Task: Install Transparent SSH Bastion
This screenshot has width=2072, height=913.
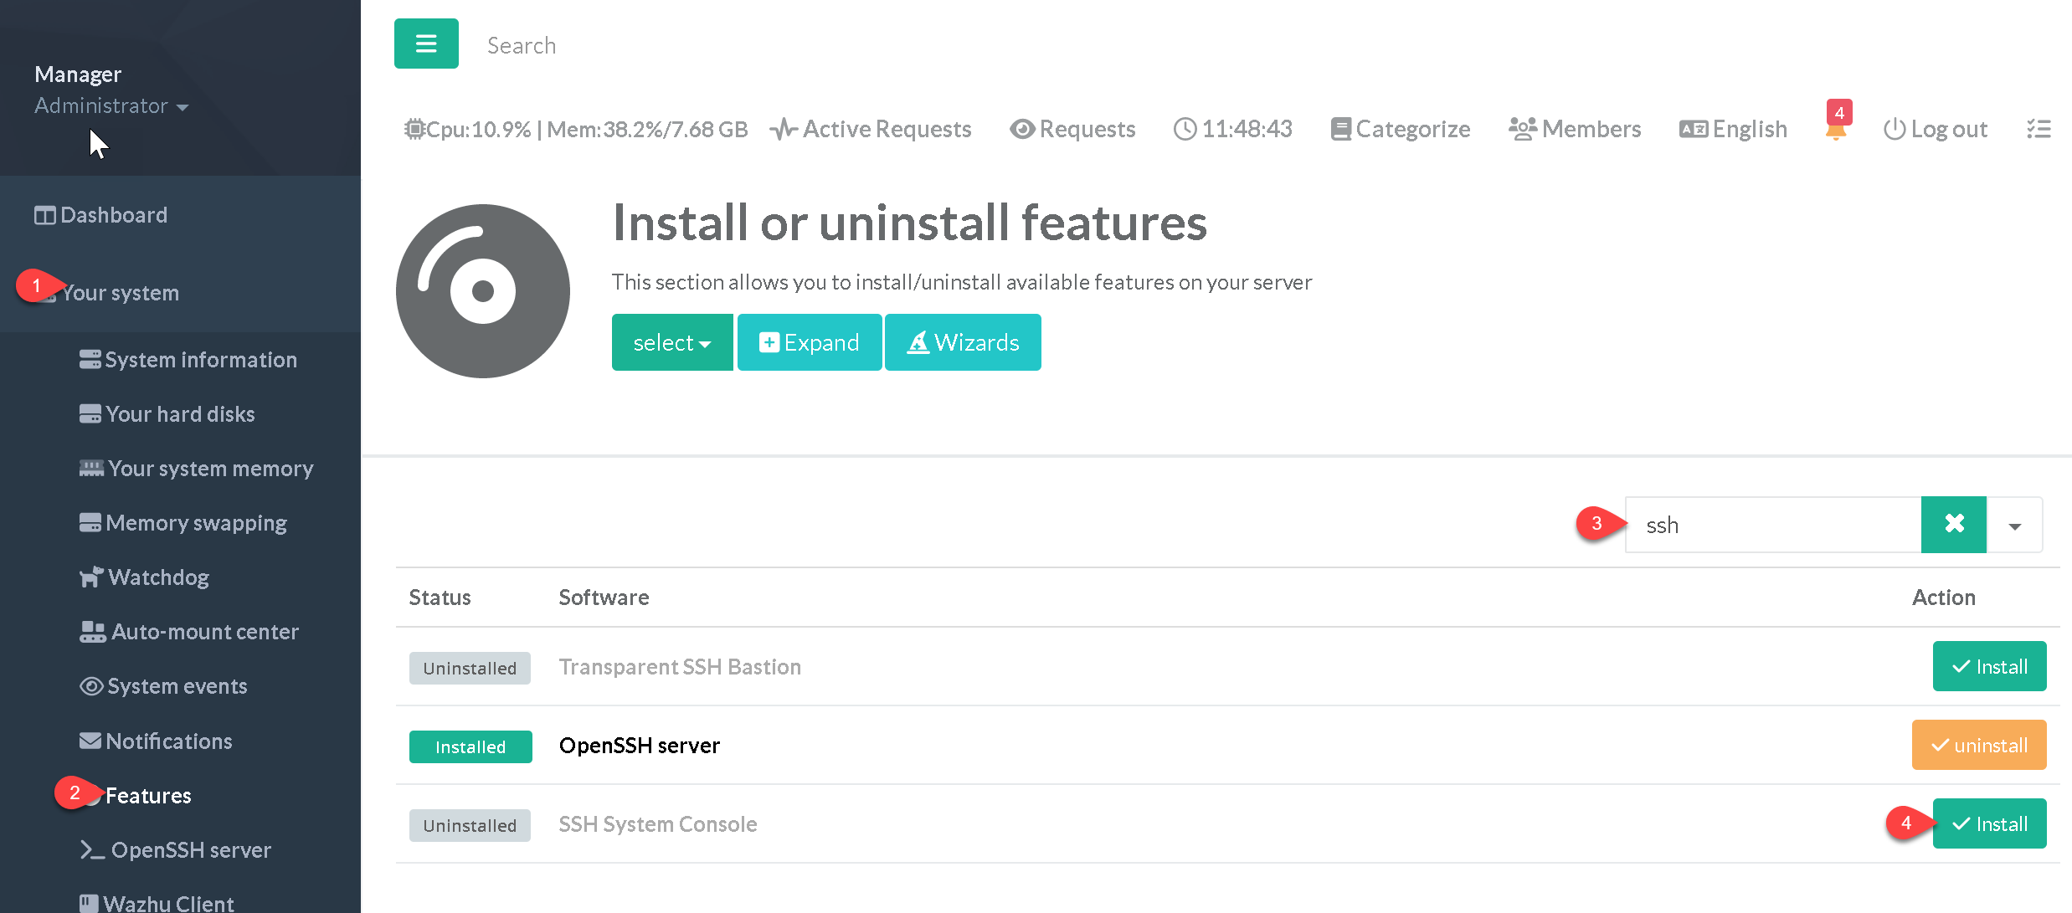Action: pyautogui.click(x=1989, y=666)
